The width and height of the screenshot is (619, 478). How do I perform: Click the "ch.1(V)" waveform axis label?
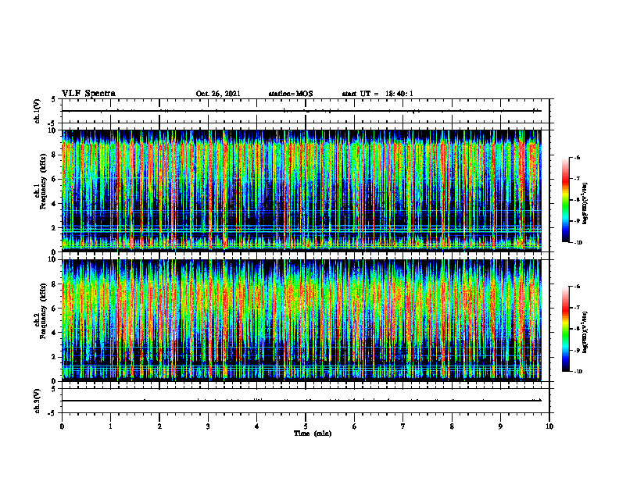click(x=38, y=111)
